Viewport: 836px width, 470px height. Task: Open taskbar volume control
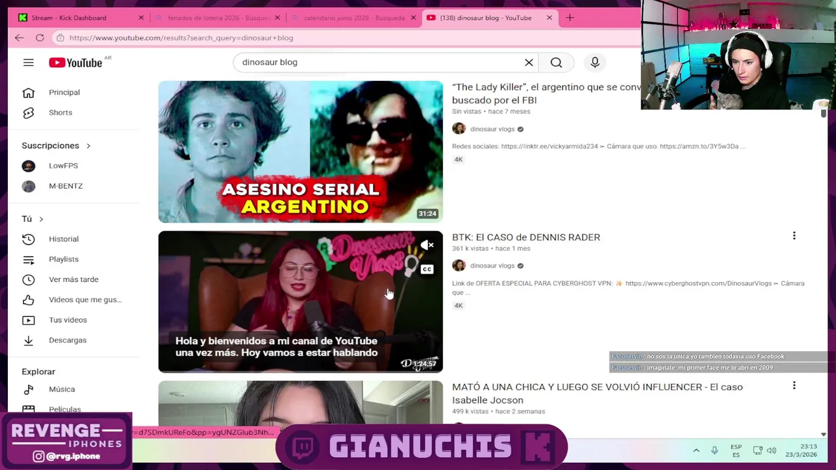(771, 450)
